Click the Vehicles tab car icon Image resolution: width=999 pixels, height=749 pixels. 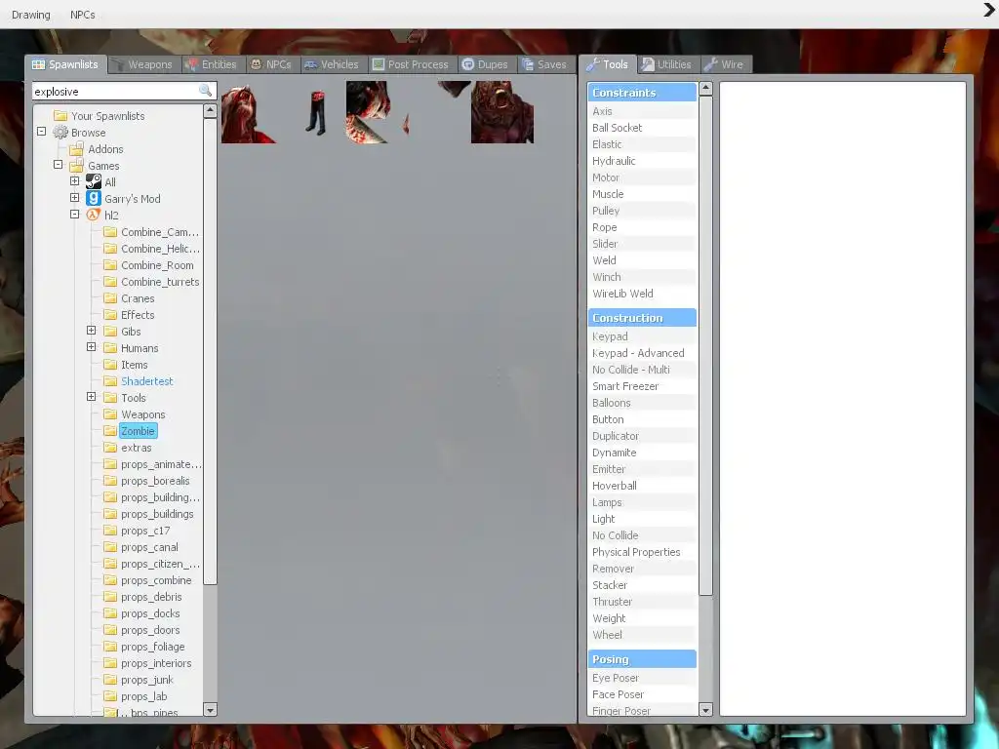(x=310, y=64)
